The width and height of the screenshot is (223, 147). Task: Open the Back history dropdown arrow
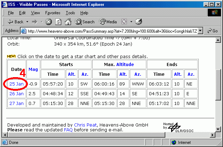(27, 22)
